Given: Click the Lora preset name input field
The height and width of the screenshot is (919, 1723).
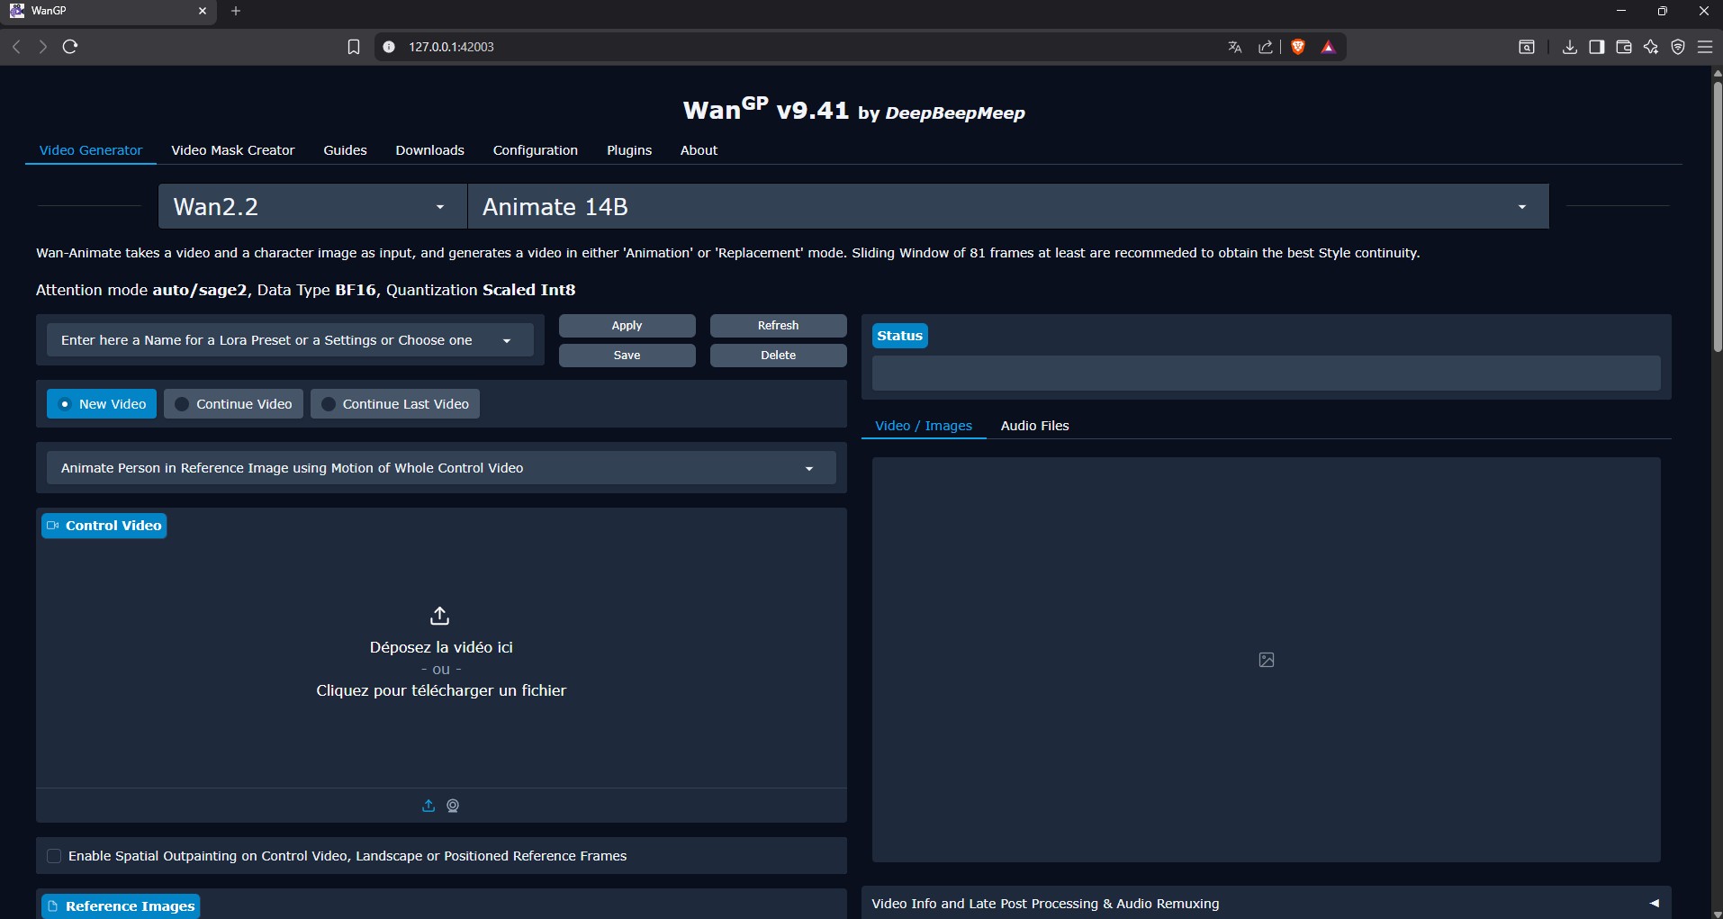Looking at the screenshot, I should (x=270, y=340).
